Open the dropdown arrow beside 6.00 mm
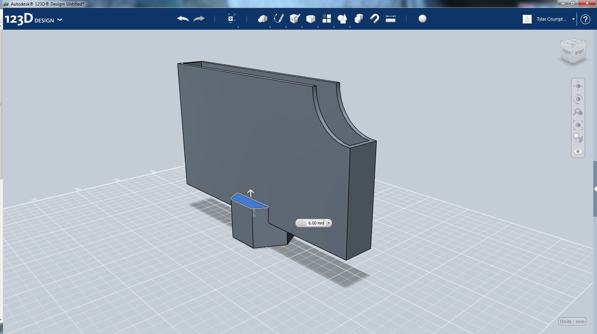Screen dimensions: 597x334 329,223
